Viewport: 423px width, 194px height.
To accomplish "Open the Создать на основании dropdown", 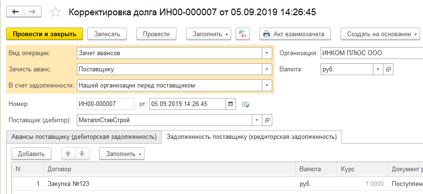I will pyautogui.click(x=380, y=34).
